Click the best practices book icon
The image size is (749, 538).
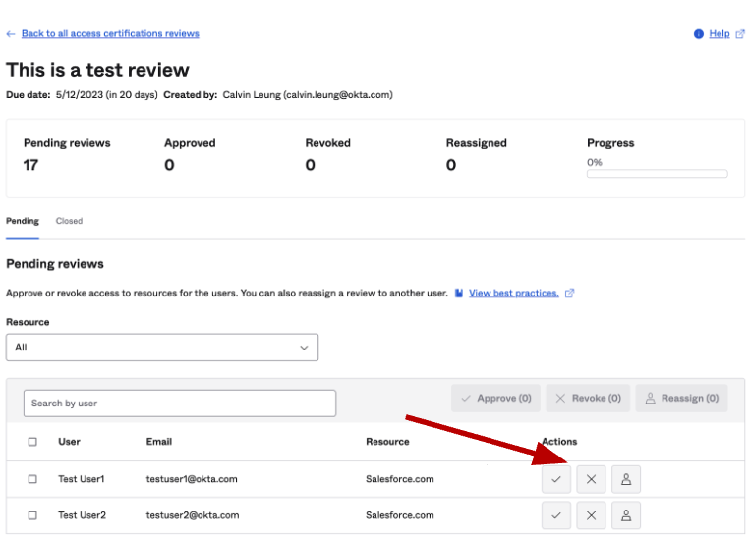459,294
